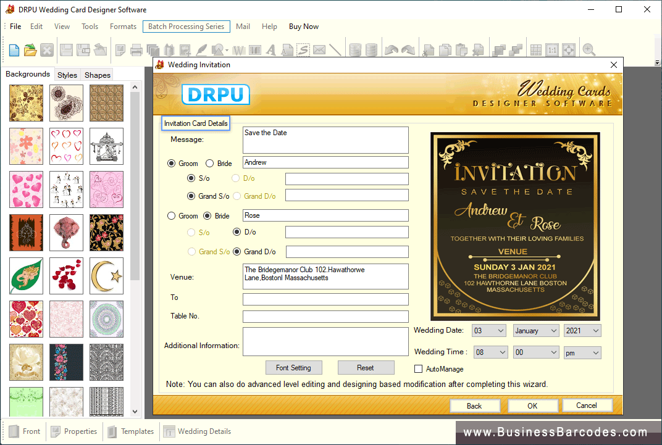This screenshot has height=445, width=662.
Task: Select the S/o radio under Andrew
Action: 191,178
